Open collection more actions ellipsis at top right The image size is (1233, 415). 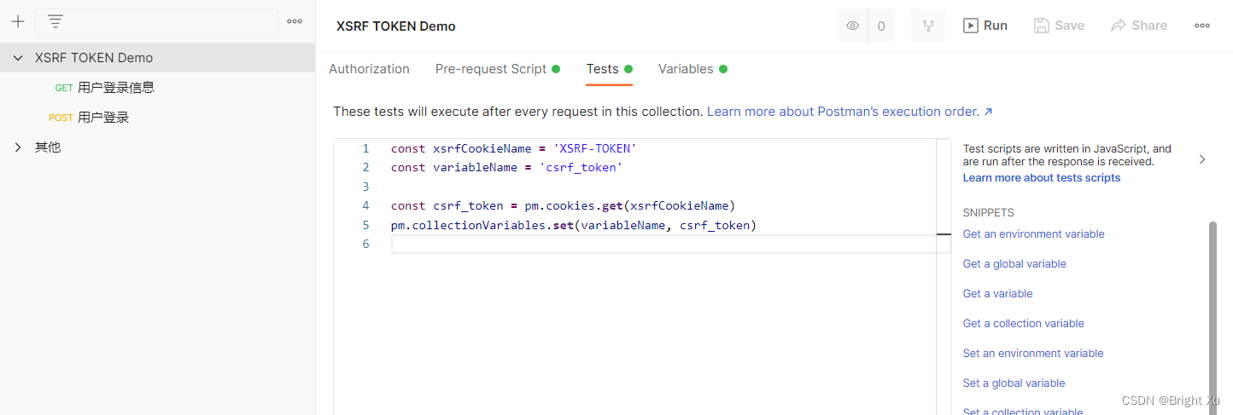(1202, 26)
